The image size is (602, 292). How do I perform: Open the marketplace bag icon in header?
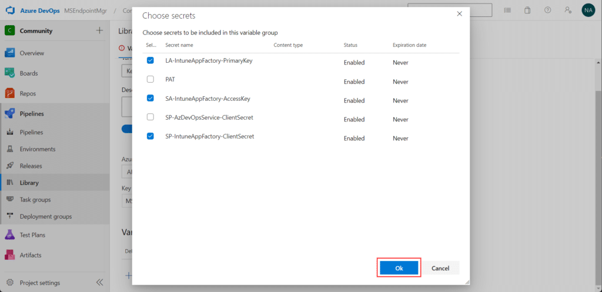tap(528, 11)
